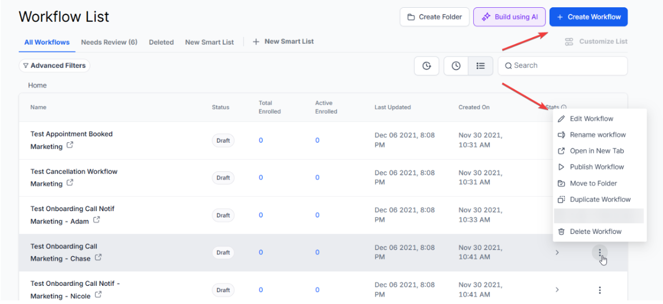
Task: Choose Delete Workflow from the menu
Action: tap(595, 232)
